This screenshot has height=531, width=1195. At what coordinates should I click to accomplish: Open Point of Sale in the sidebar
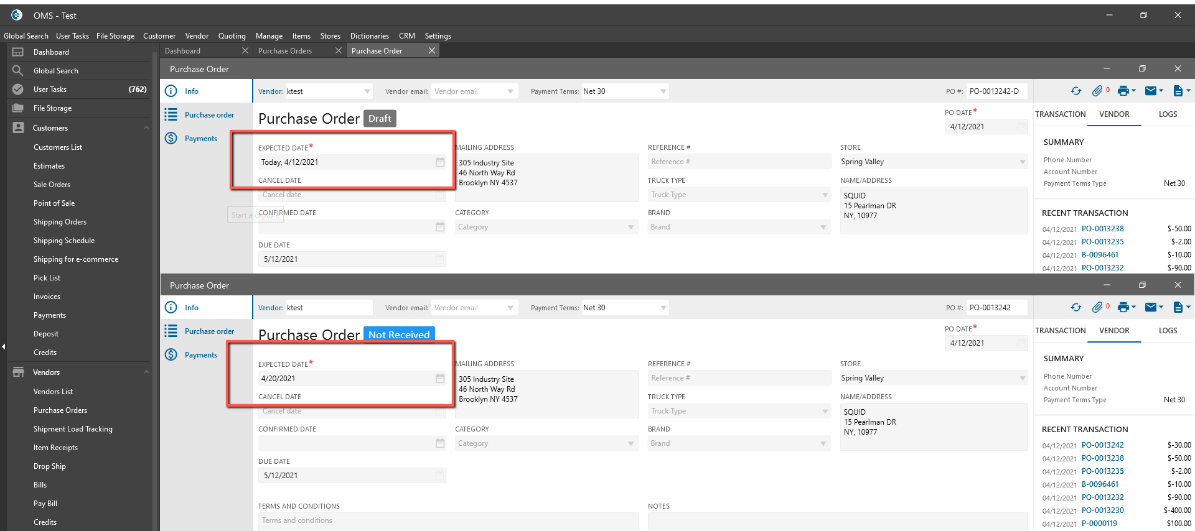(54, 203)
